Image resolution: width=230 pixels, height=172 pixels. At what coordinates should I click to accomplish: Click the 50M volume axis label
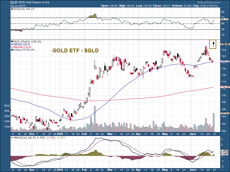7,106
